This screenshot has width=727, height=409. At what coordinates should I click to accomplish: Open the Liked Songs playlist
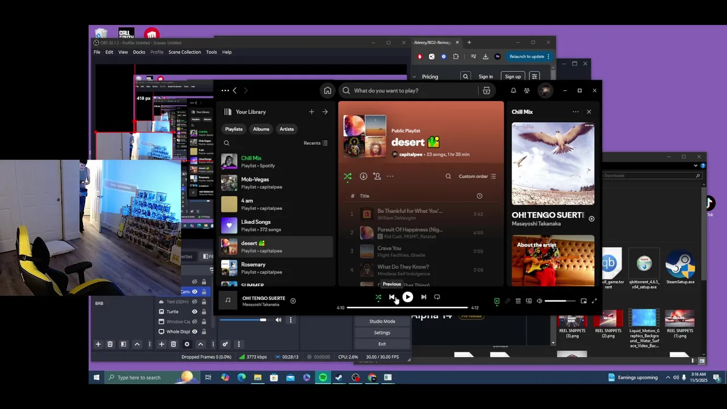tap(276, 226)
